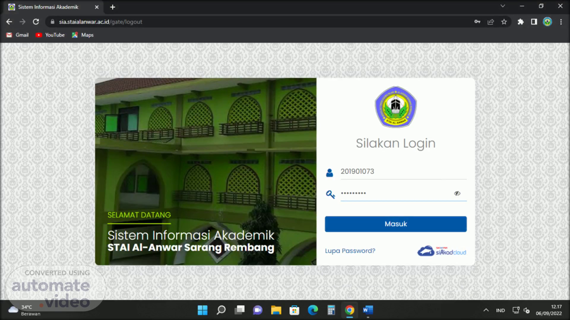
Task: Open weather widget 34°C Berawan
Action: [25, 310]
